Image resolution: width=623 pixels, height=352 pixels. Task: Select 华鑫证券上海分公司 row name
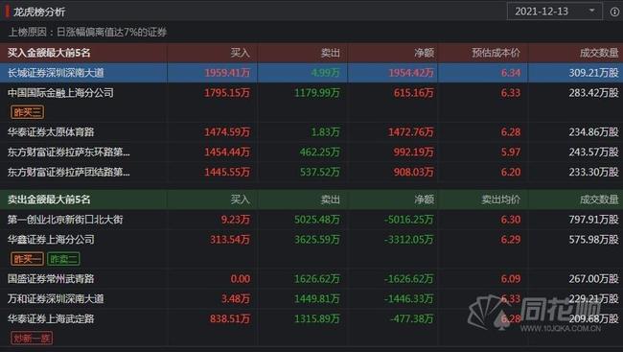[51, 239]
